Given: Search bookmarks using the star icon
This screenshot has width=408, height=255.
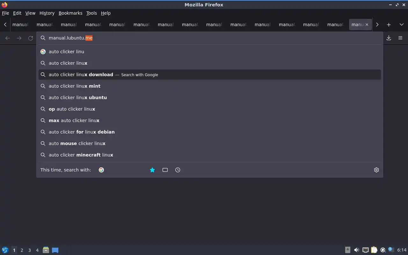Looking at the screenshot, I should tap(152, 170).
